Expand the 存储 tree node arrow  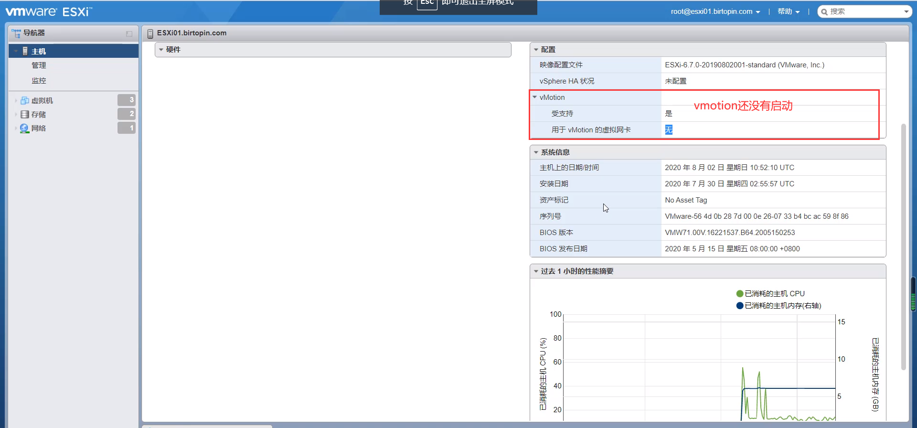(16, 114)
